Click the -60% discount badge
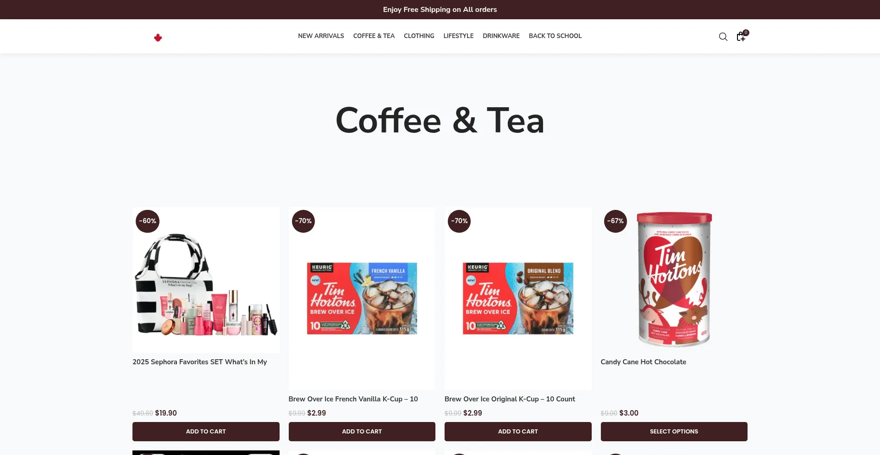 pyautogui.click(x=148, y=221)
